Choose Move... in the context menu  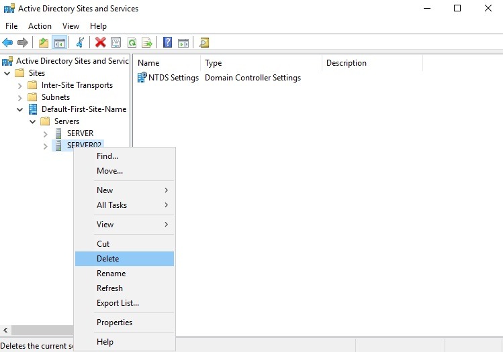[124, 171]
